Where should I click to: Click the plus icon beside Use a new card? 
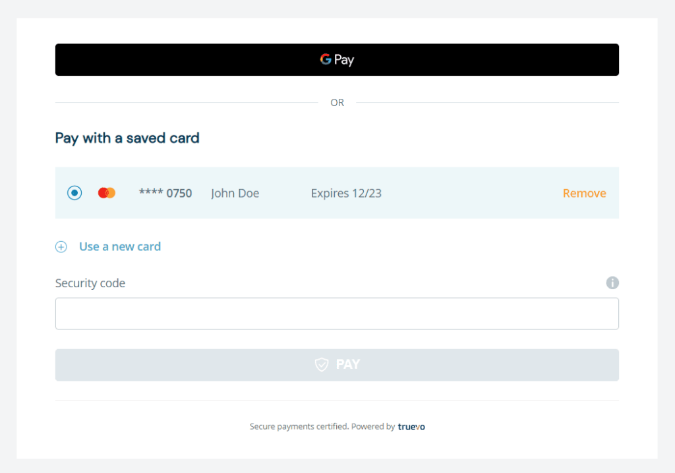pyautogui.click(x=61, y=246)
